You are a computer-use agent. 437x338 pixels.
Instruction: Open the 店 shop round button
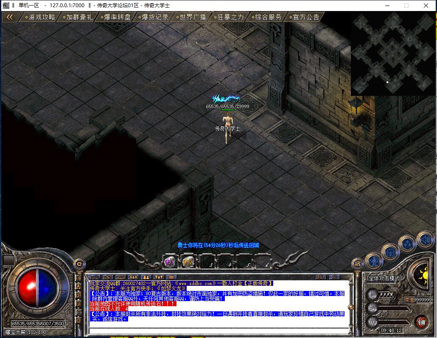point(358,263)
